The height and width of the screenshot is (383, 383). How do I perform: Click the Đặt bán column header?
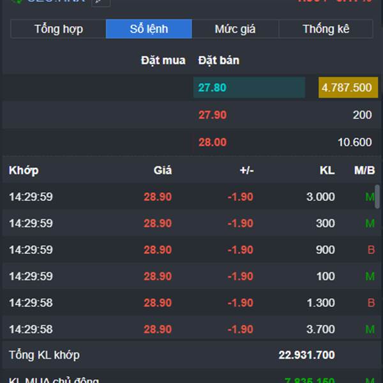point(219,61)
